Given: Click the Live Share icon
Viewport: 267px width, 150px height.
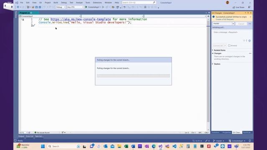Looking at the screenshot, I should [x=234, y=7].
